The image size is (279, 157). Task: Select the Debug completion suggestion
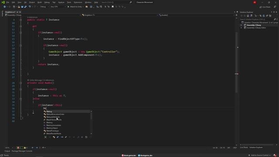click(67, 112)
